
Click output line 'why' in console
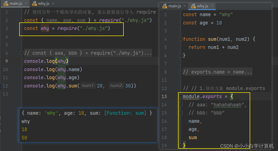coord(26,122)
